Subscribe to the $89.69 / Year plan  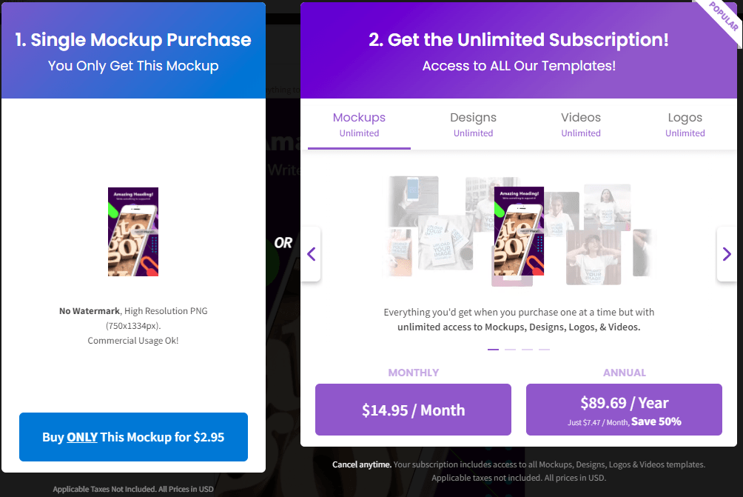pos(624,410)
